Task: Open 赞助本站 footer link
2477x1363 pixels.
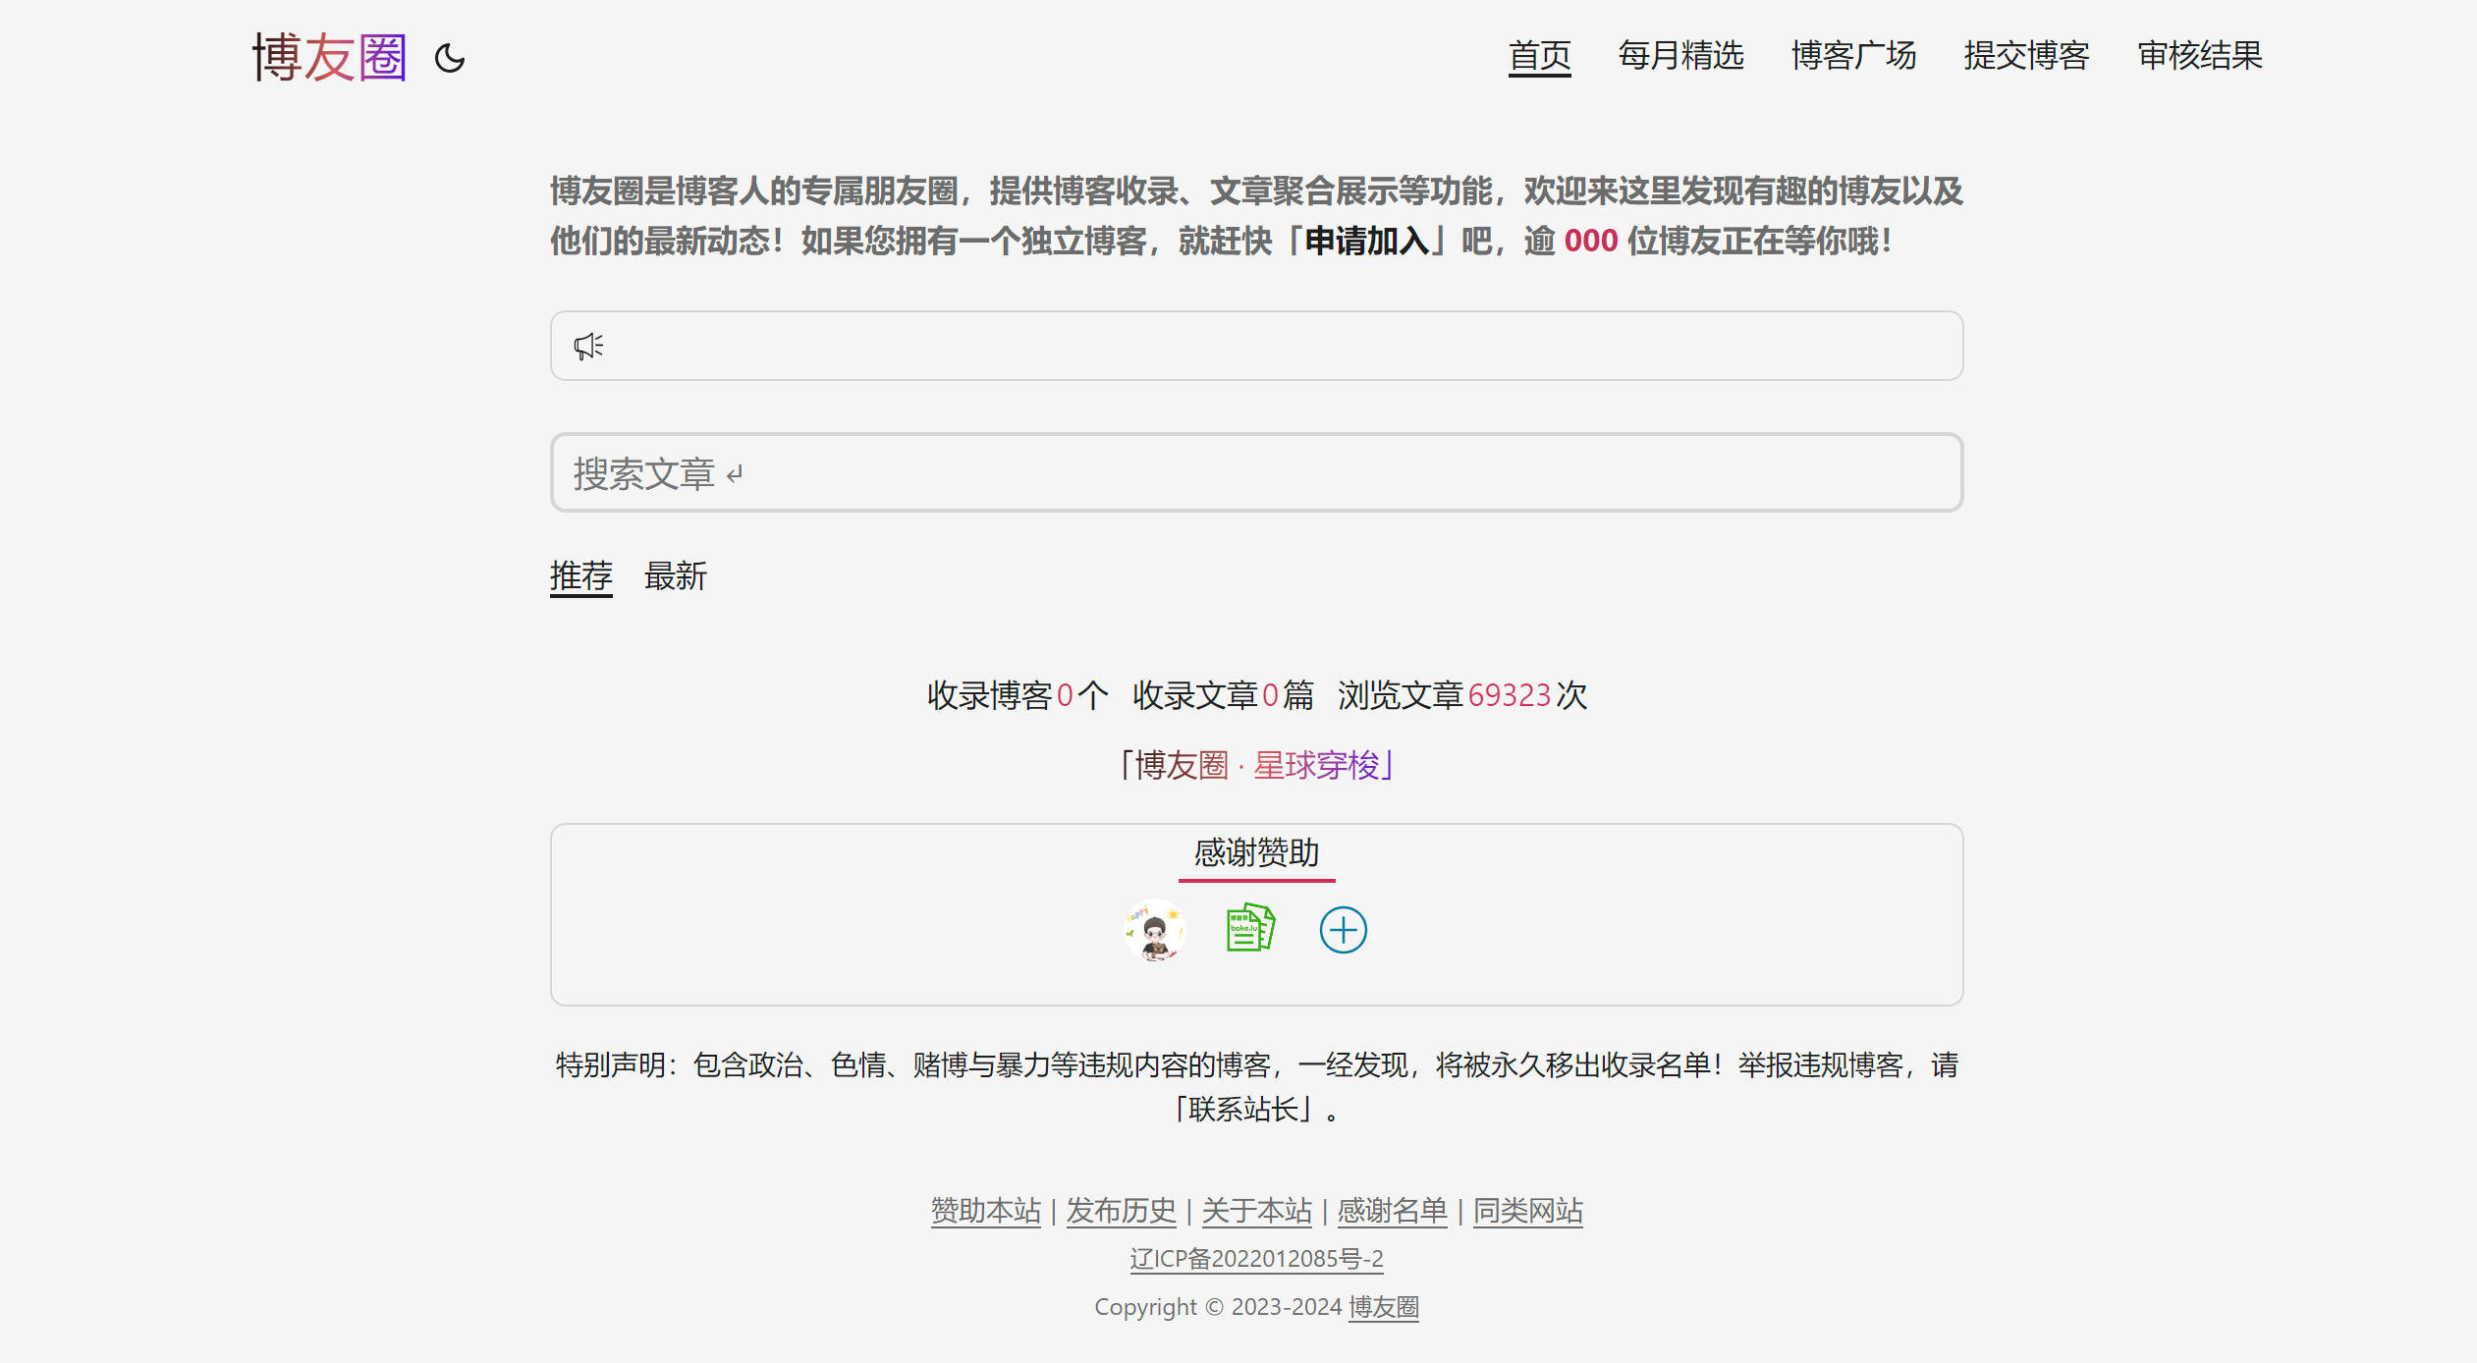Action: (985, 1211)
